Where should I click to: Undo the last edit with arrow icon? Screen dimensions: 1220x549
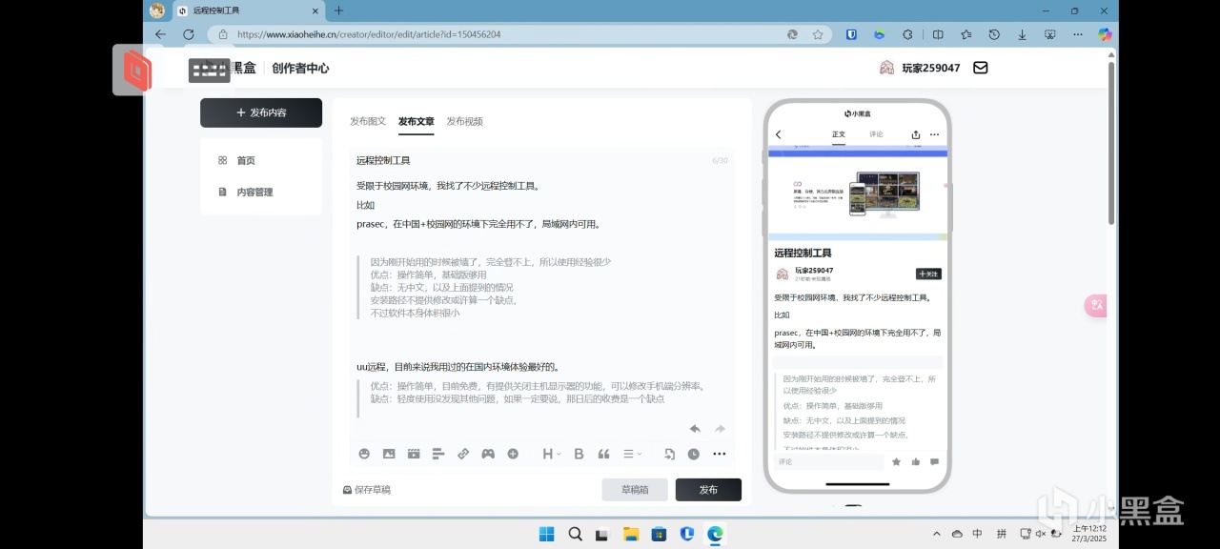(695, 429)
